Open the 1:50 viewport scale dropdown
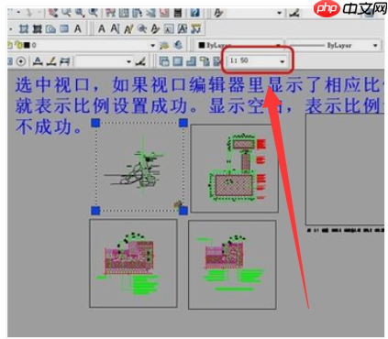 click(258, 61)
